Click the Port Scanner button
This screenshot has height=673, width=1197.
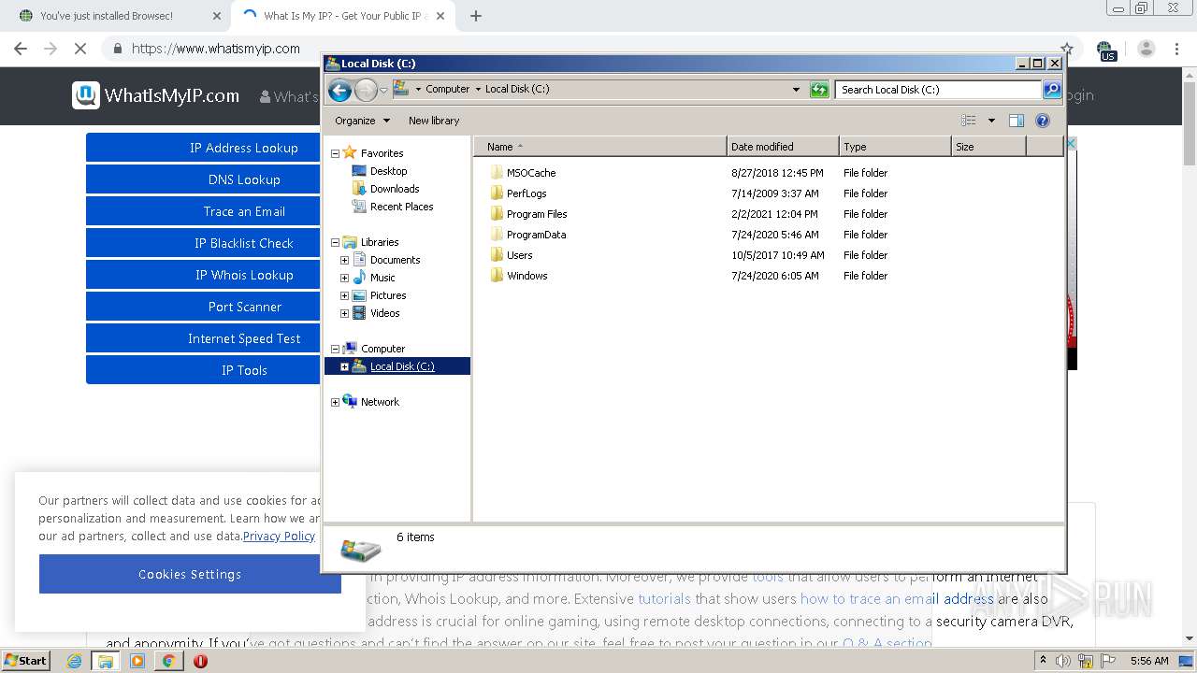203,307
